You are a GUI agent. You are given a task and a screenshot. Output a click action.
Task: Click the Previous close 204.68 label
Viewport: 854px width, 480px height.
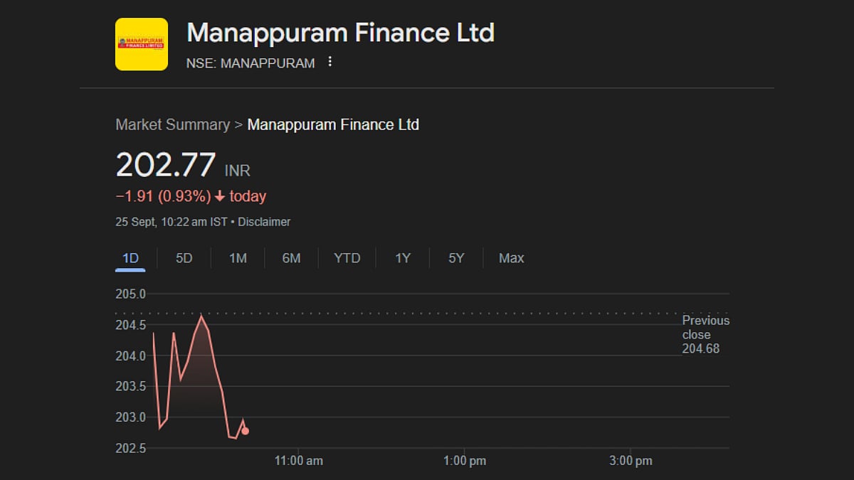705,334
